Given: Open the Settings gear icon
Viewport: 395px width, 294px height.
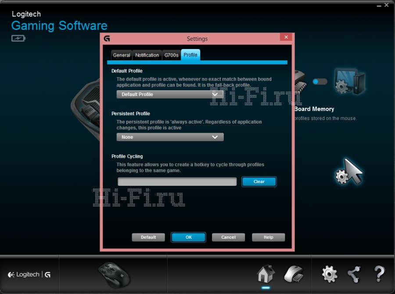Looking at the screenshot, I should (x=330, y=274).
